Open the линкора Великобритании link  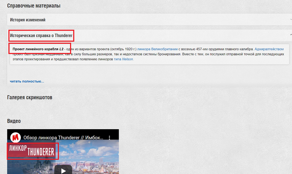(157, 49)
